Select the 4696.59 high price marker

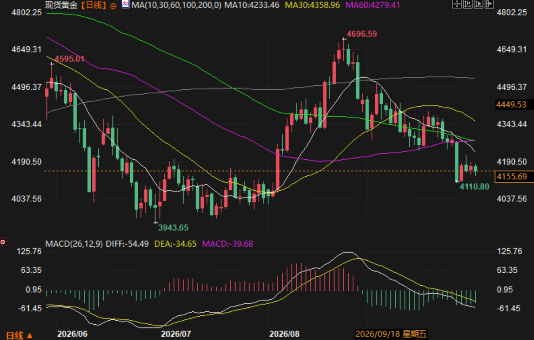[362, 34]
